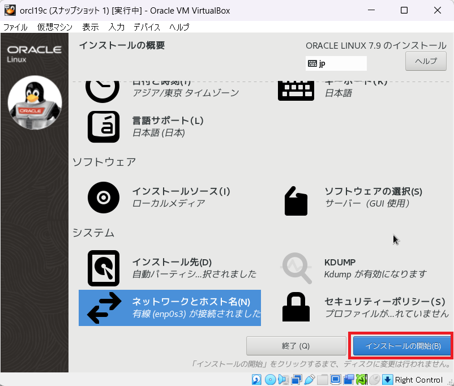Open the KDUMP magnifier icon
The width and height of the screenshot is (454, 386).
[x=296, y=268]
